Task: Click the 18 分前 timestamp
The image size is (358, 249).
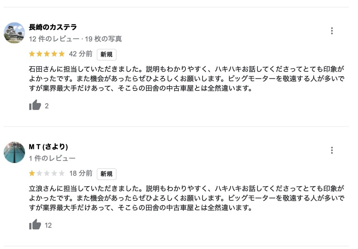Action: click(81, 173)
